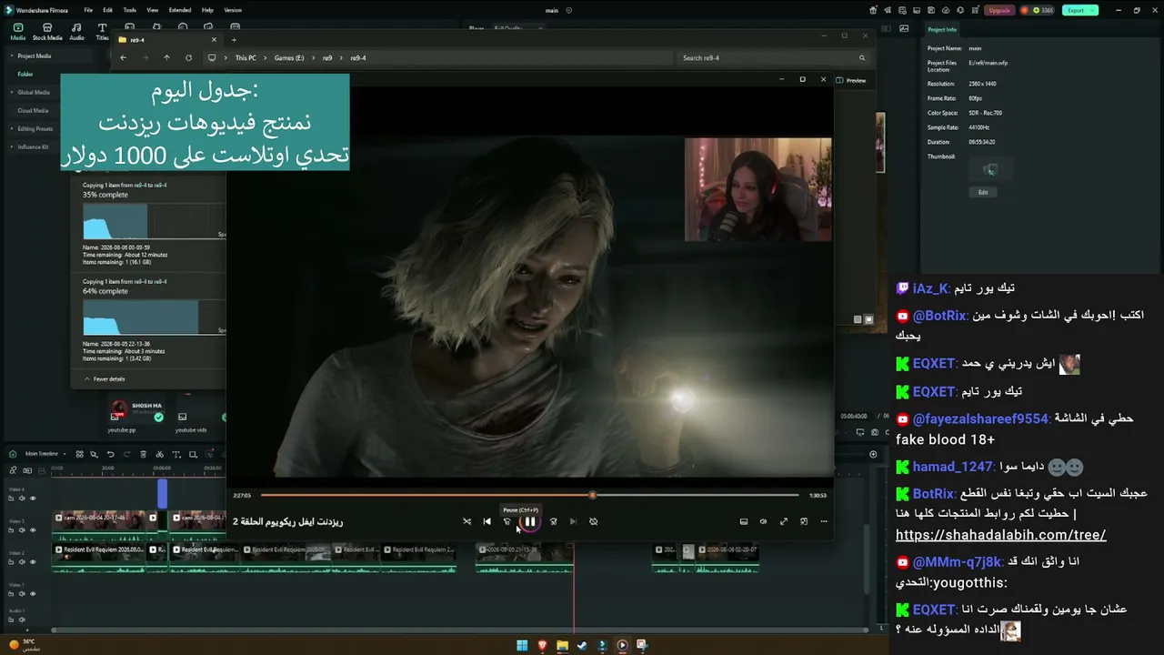Expand the Editing Presets section
The height and width of the screenshot is (655, 1164).
coord(13,129)
